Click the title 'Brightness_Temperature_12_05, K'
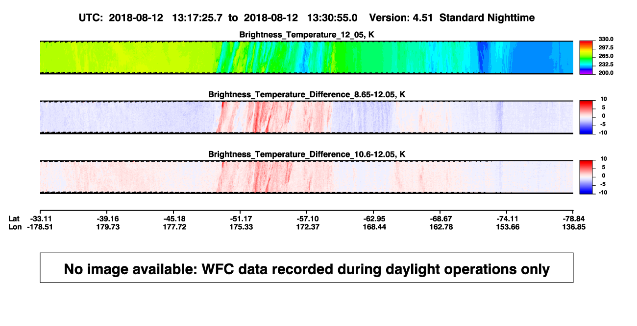Viewport: 637px width, 326px height. pos(307,35)
